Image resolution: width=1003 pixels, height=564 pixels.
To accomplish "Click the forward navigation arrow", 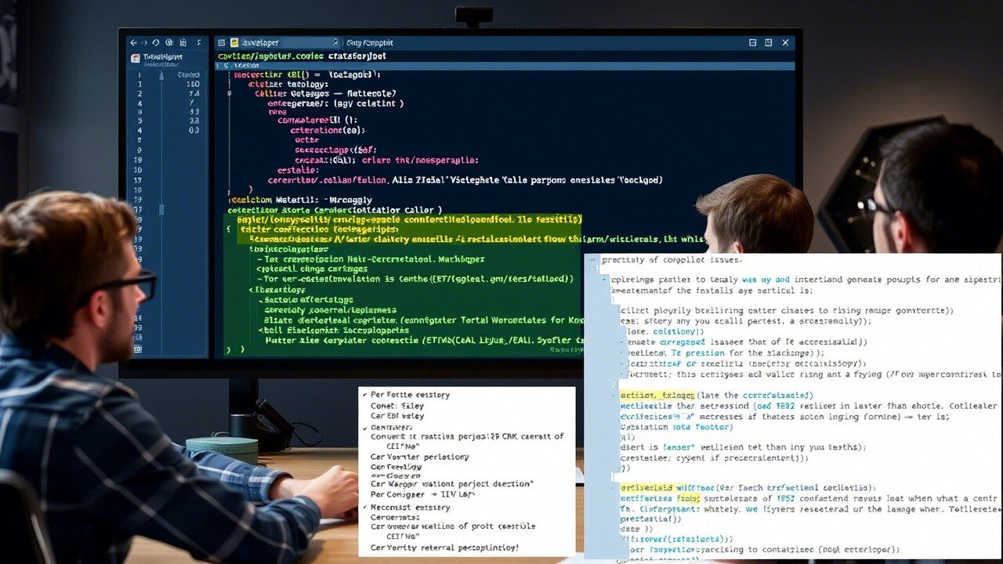I will click(x=144, y=42).
